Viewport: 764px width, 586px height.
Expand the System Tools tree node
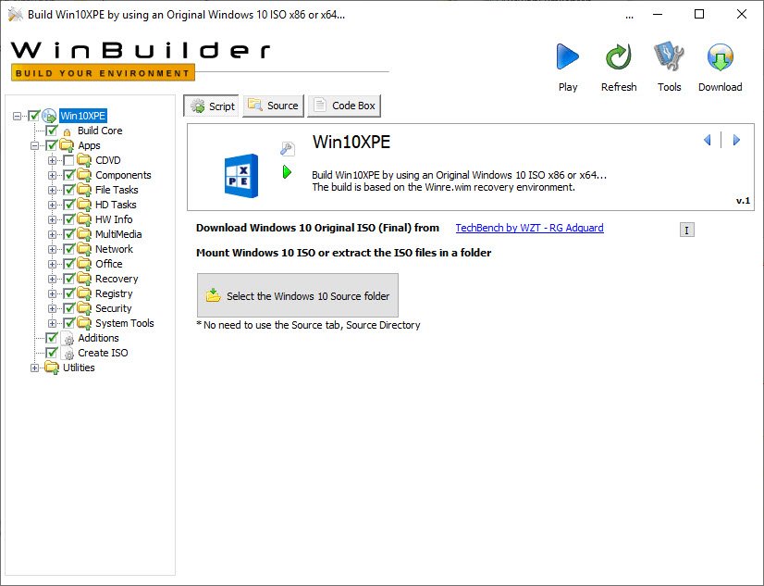[x=52, y=324]
